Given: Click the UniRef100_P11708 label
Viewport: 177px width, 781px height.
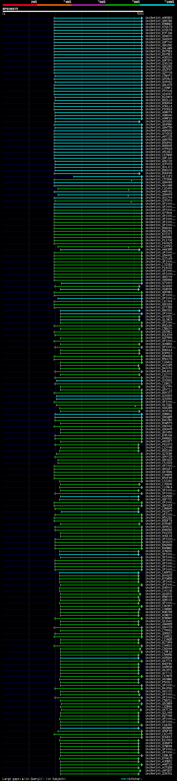Looking at the screenshot, I should (x=159, y=240).
